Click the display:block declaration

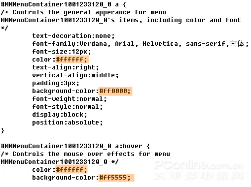pyautogui.click(x=60, y=115)
